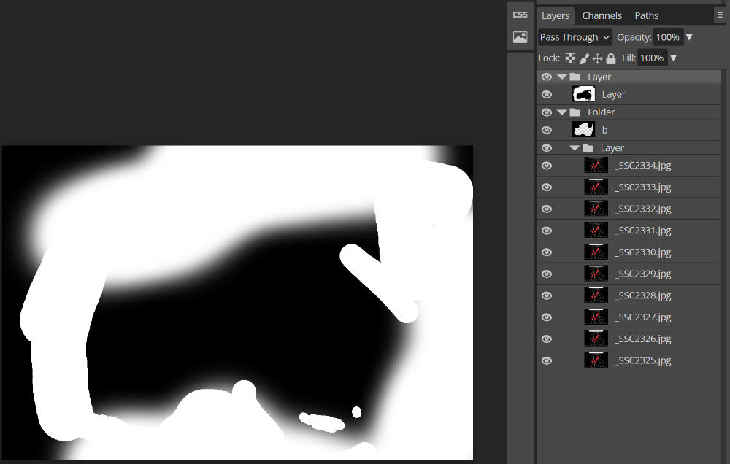Click the _SSC2330.jpg layer thumbnail
730x464 pixels.
point(596,252)
